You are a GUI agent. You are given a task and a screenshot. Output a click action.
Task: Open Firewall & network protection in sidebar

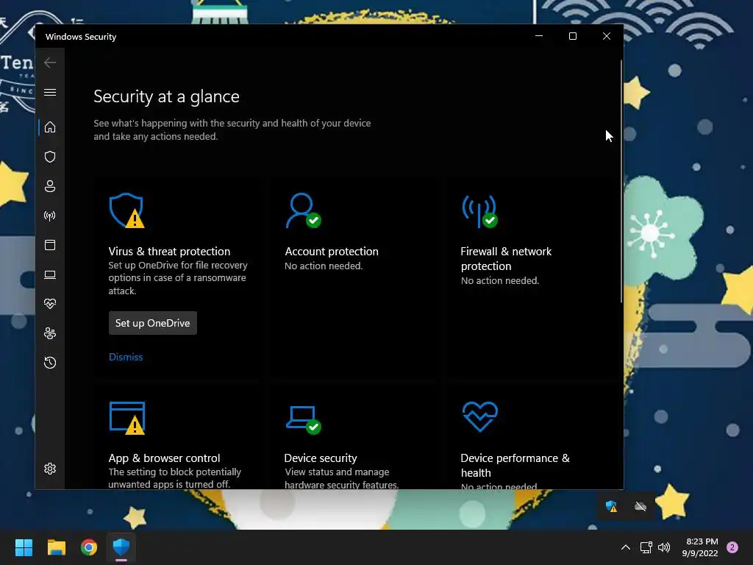coord(50,216)
